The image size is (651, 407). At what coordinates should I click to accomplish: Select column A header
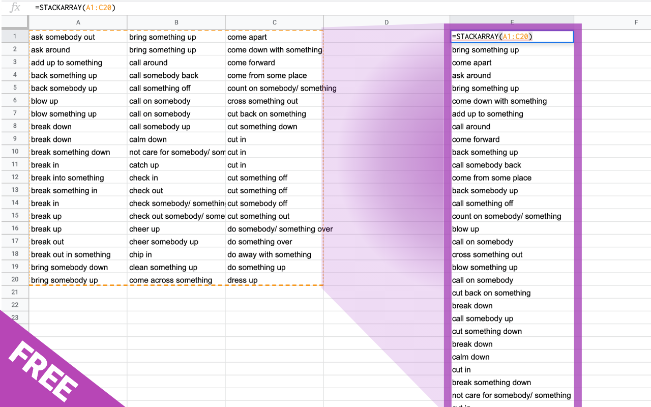[x=78, y=22]
